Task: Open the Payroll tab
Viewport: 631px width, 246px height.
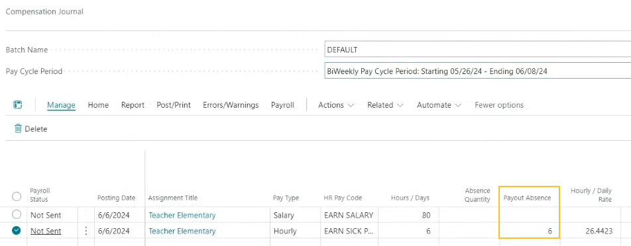Action: 282,105
